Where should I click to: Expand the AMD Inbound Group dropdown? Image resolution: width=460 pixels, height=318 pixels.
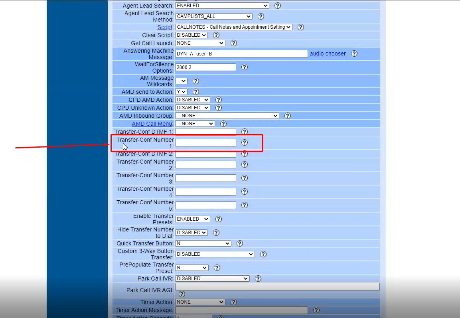coord(227,116)
